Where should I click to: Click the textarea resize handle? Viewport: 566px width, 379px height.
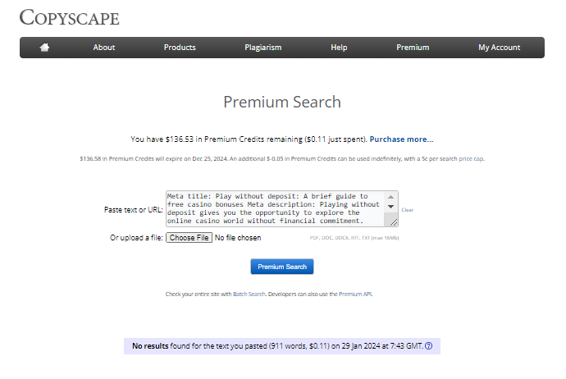click(394, 222)
